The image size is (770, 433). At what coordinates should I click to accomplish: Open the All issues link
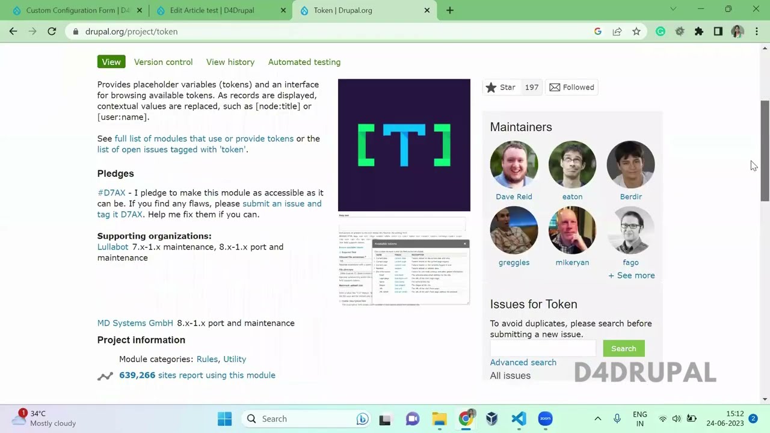point(510,376)
